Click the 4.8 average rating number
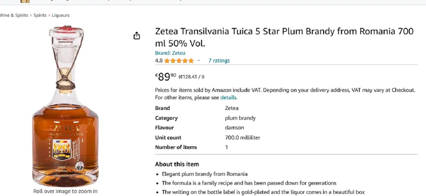The image size is (426, 196). tap(159, 61)
